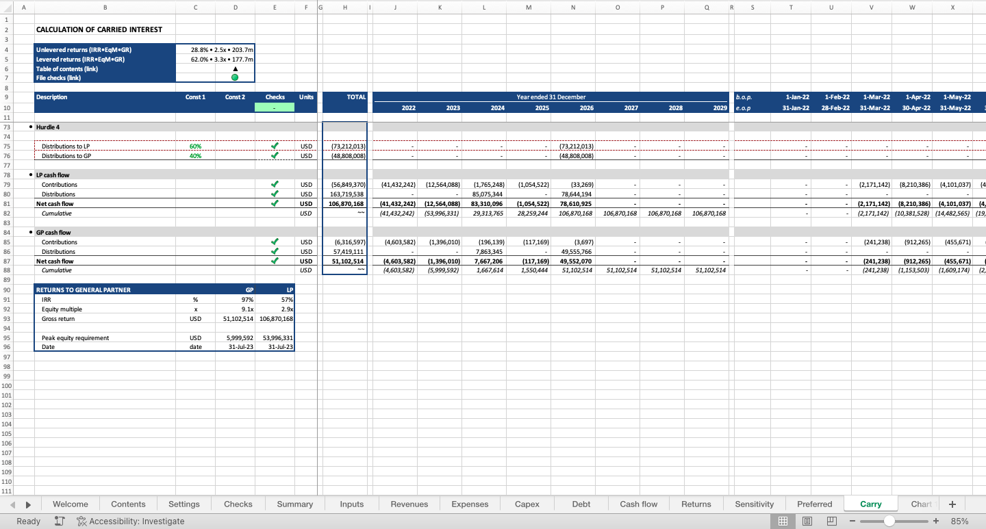Click checkmark in GP Net cash flow row
Viewport: 986px width, 529px height.
click(275, 261)
